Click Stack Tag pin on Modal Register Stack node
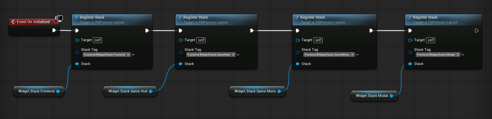Viewport: 492px width, 119px height. click(x=410, y=52)
